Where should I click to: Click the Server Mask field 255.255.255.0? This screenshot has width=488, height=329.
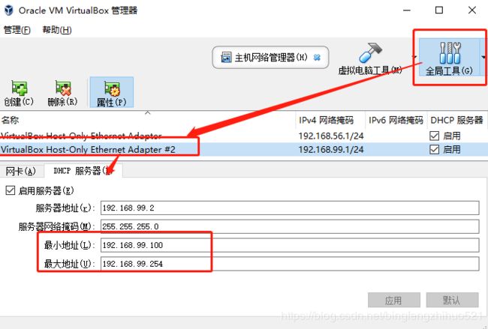click(x=290, y=226)
